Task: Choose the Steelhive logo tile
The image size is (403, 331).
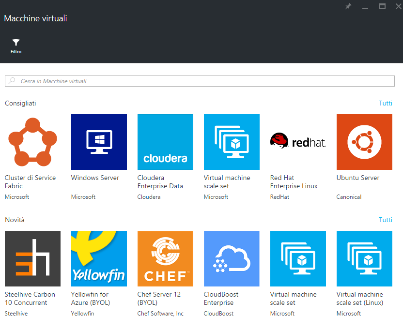Action: [x=32, y=258]
